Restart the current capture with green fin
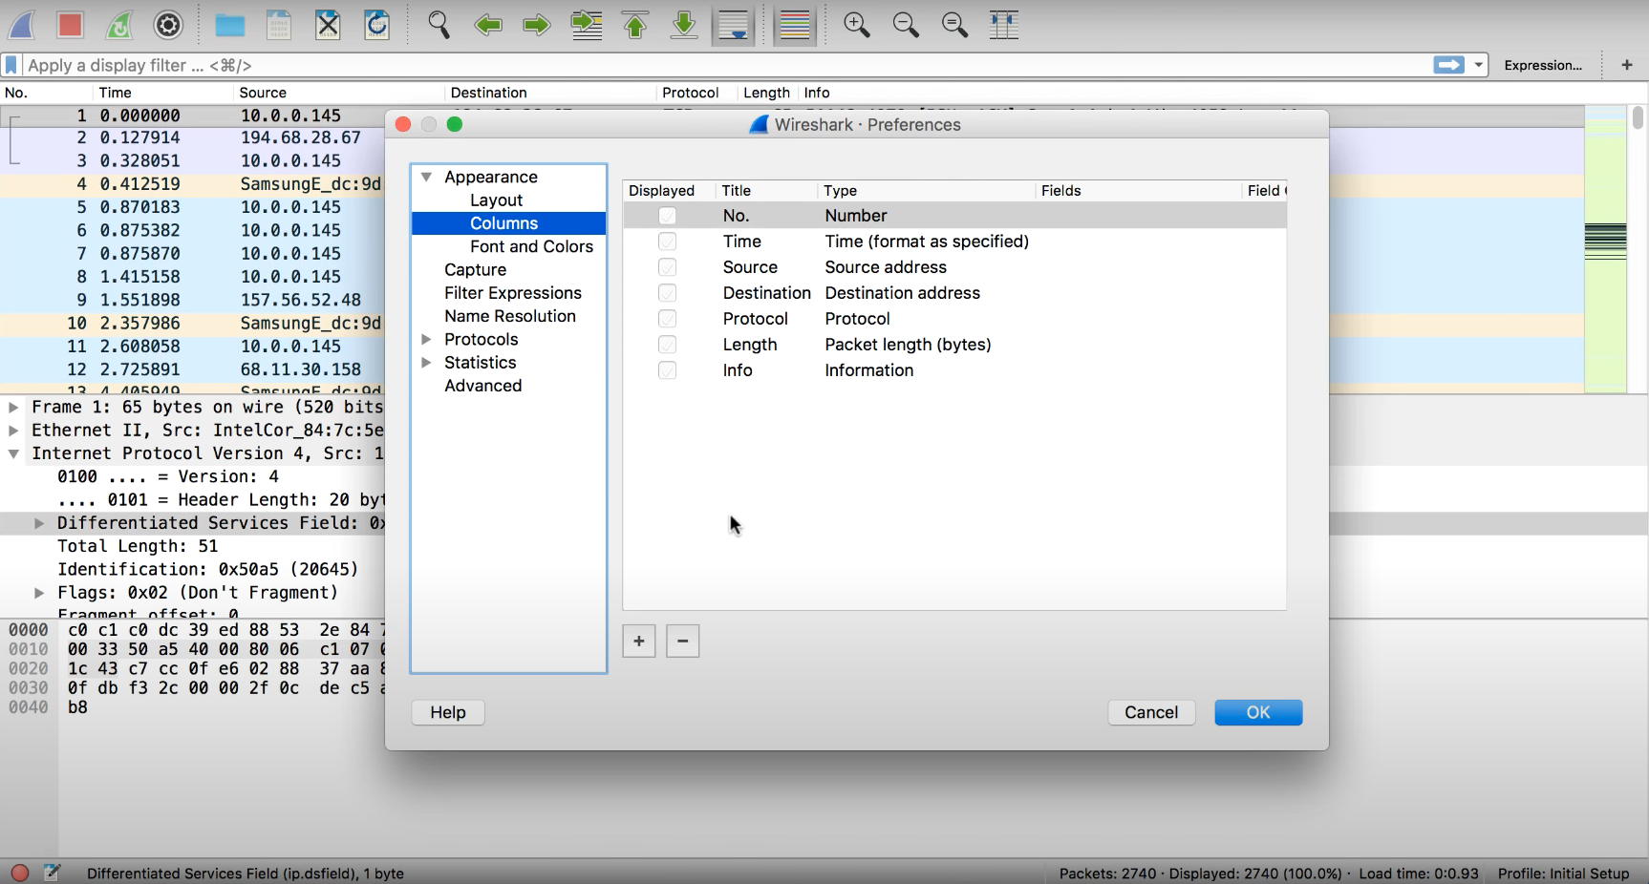This screenshot has height=884, width=1649. tap(118, 25)
